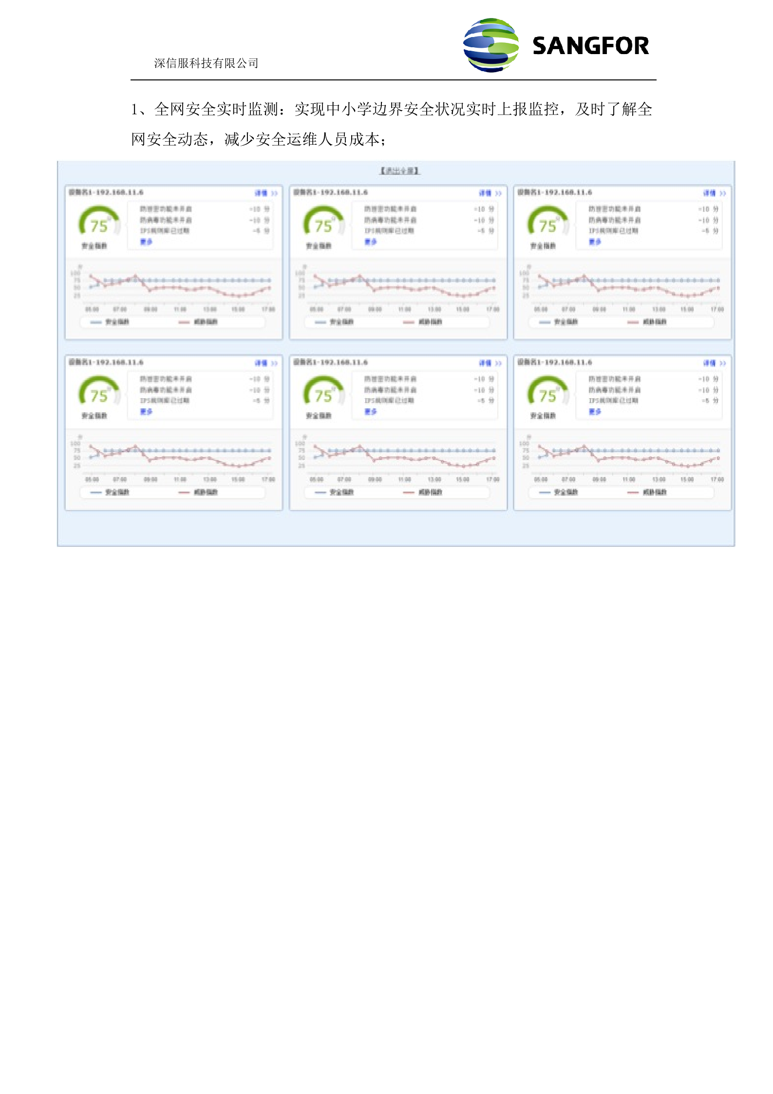This screenshot has width=773, height=1094.
Task: Click the 详情 arrows in top-right device panel
Action: pyautogui.click(x=722, y=193)
